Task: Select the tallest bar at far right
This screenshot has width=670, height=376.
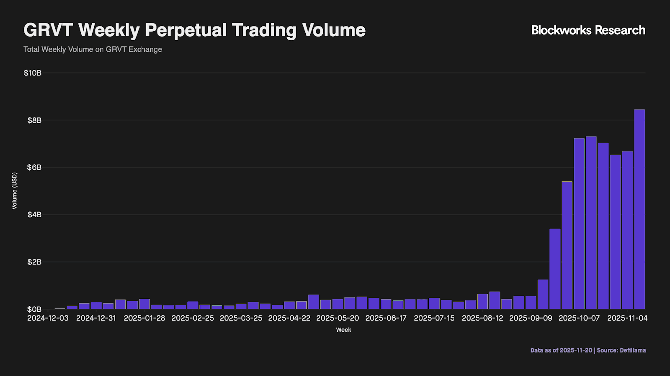Action: [x=639, y=209]
